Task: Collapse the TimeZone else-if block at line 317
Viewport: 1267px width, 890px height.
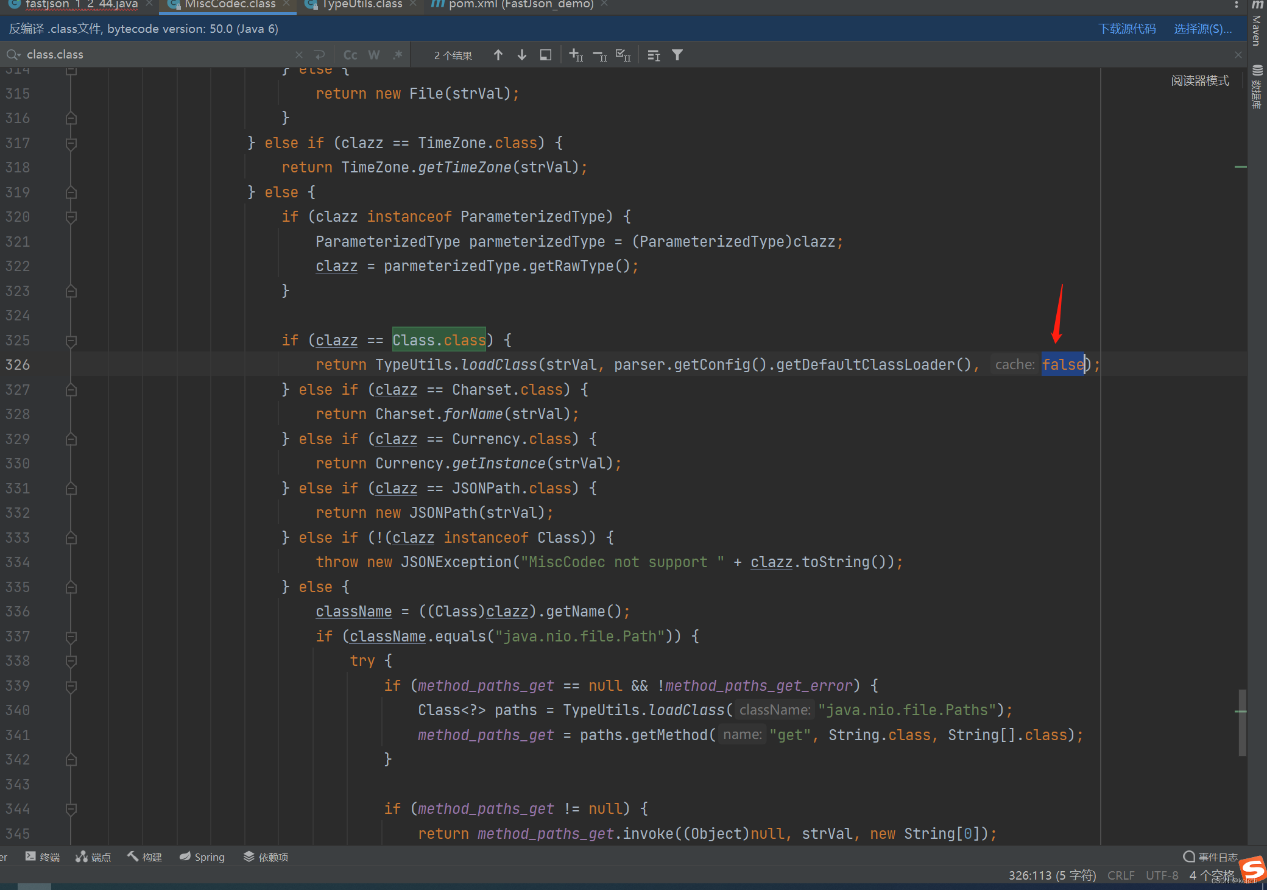Action: 71,143
